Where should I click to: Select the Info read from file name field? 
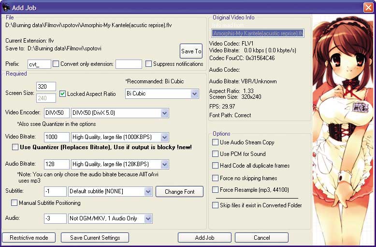pos(258,33)
